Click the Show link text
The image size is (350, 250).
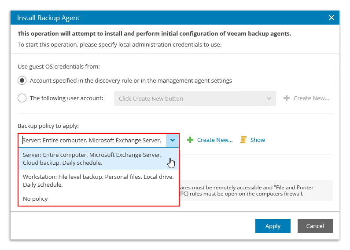258,140
